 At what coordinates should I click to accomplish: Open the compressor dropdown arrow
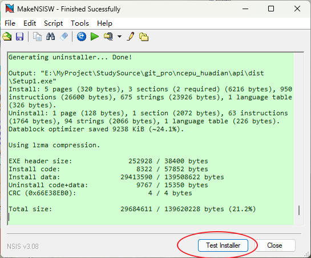click(x=119, y=37)
